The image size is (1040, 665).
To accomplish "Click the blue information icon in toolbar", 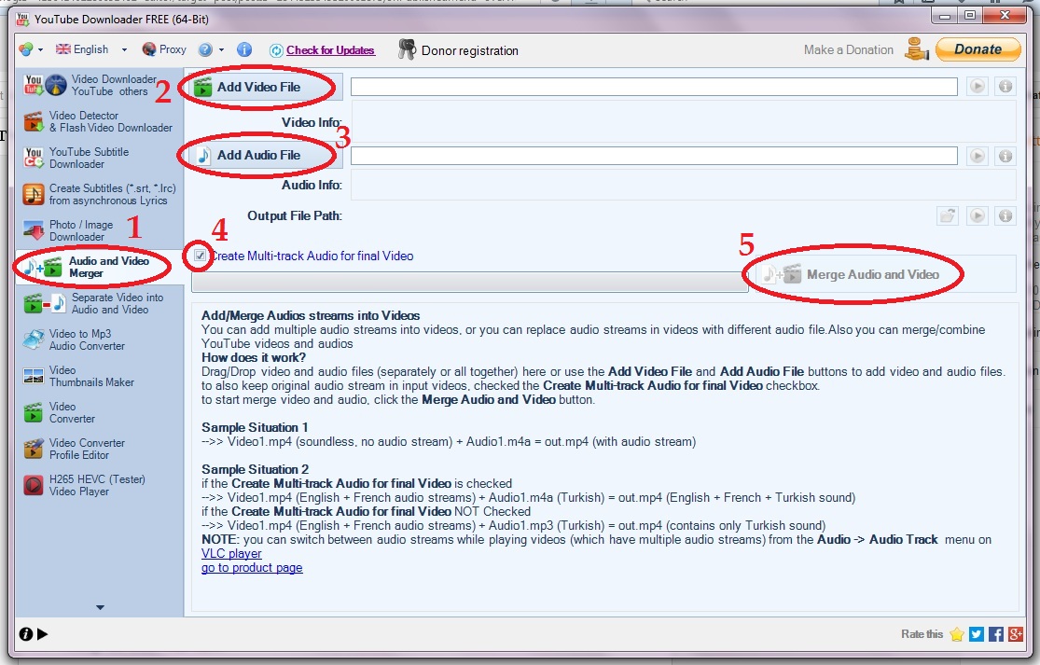I will [244, 49].
